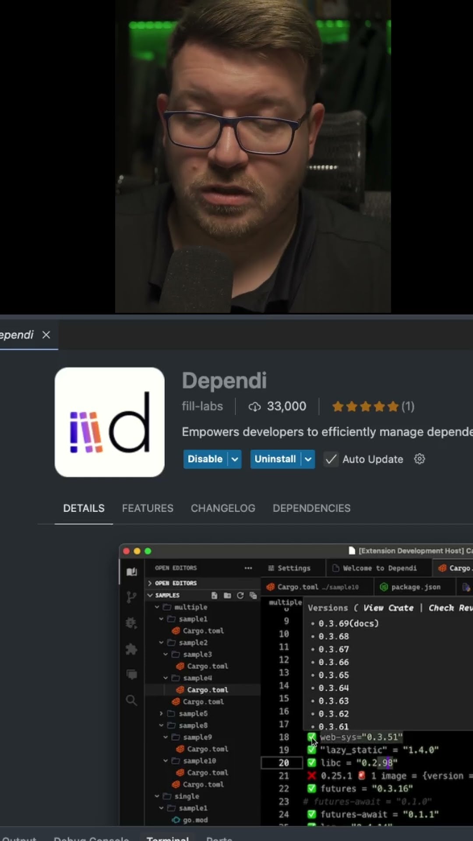
Task: Open the package.json editor tab
Action: click(x=411, y=587)
